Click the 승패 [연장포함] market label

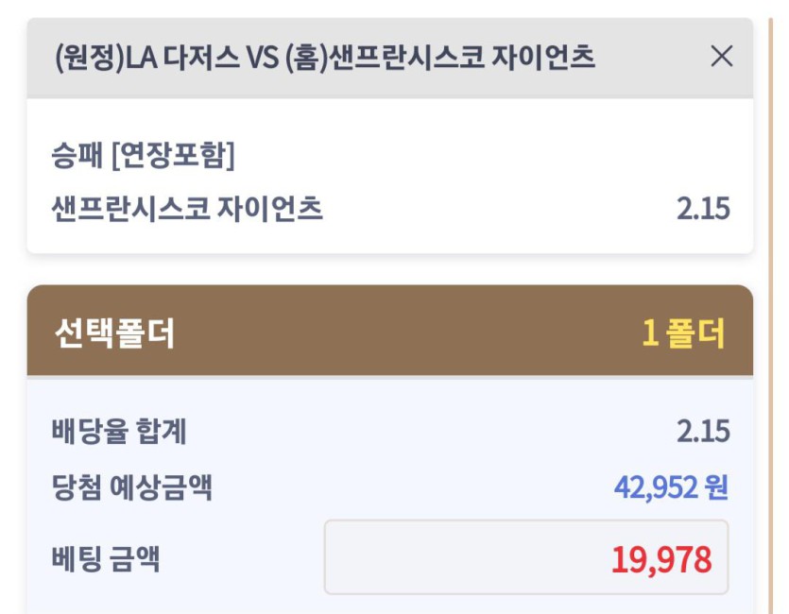click(143, 155)
